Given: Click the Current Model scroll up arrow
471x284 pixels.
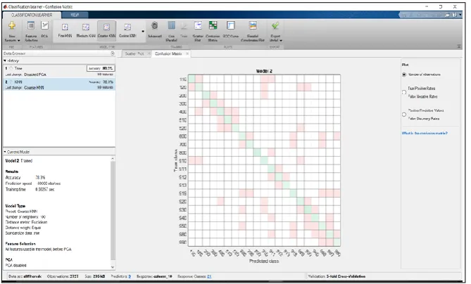Looking at the screenshot, I should [113, 158].
